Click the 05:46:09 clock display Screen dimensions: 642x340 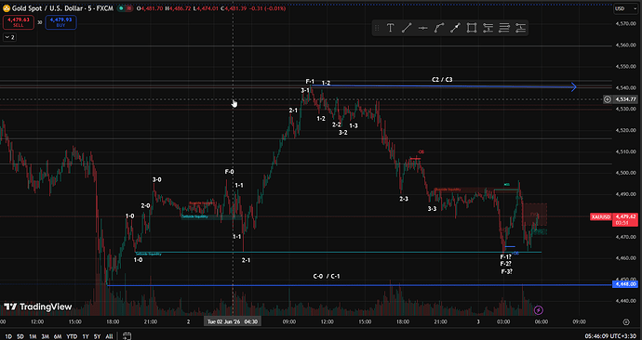point(597,336)
